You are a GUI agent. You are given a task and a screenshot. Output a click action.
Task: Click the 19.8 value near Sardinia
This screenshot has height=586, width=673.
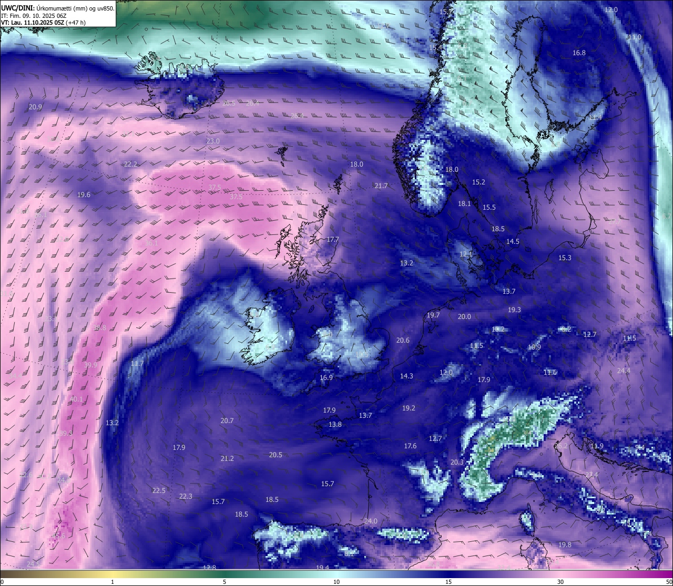click(x=565, y=545)
